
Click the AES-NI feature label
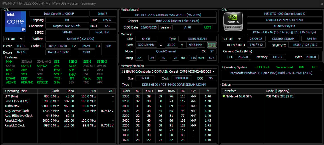10,82
